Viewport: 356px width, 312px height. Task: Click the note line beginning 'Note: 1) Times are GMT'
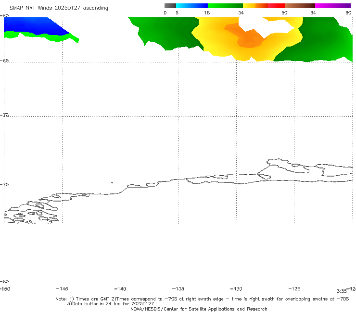point(202,299)
